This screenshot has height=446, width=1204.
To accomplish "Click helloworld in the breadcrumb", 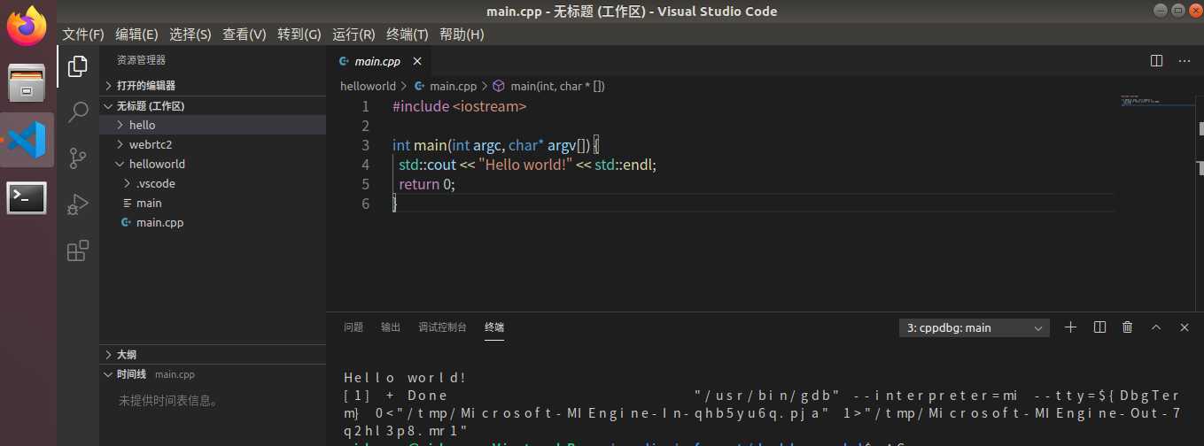I will coord(368,86).
